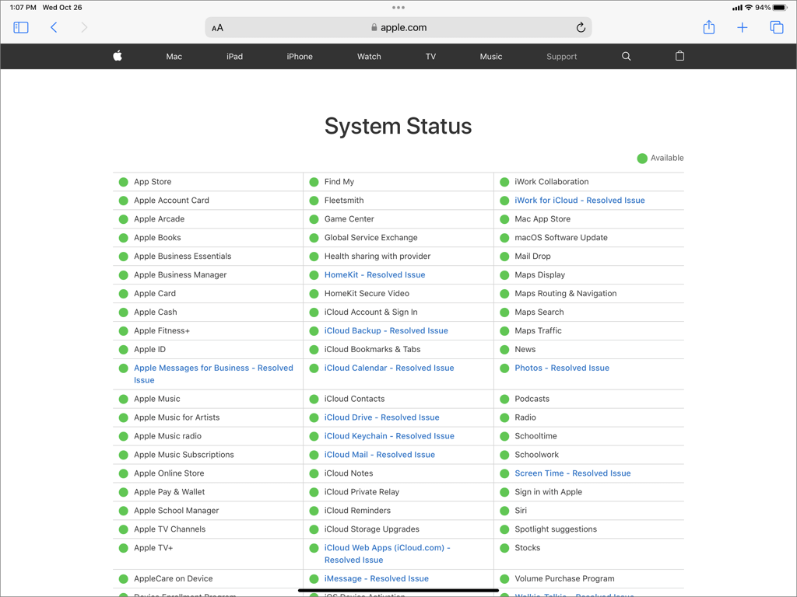Open iCloud Backup resolved issue
Viewport: 797px width, 597px height.
point(386,330)
